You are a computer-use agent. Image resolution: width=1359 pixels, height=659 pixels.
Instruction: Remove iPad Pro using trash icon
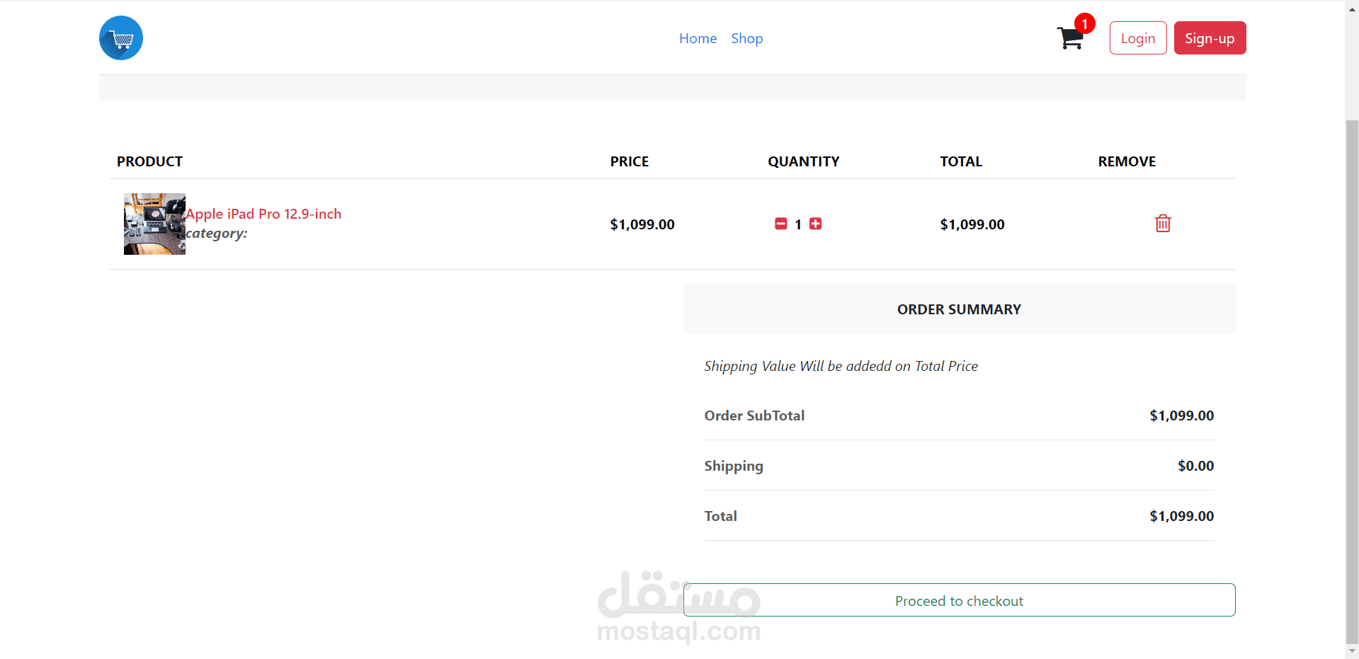point(1163,224)
